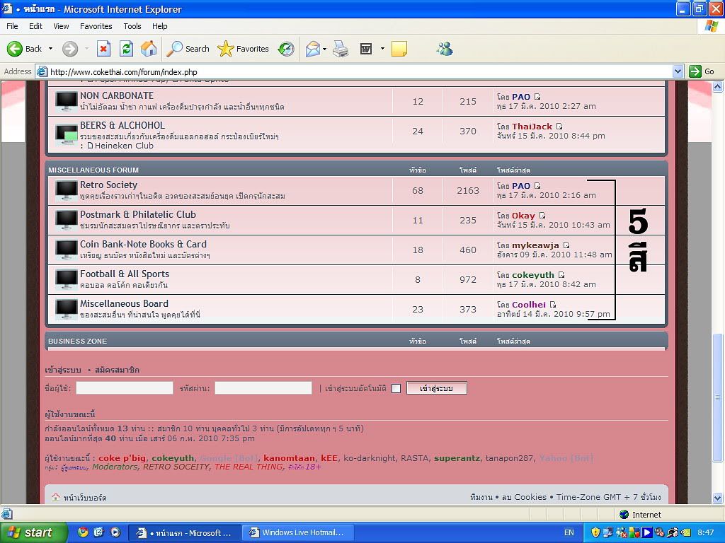Click the BUSINESS ZONE category header

(77, 341)
